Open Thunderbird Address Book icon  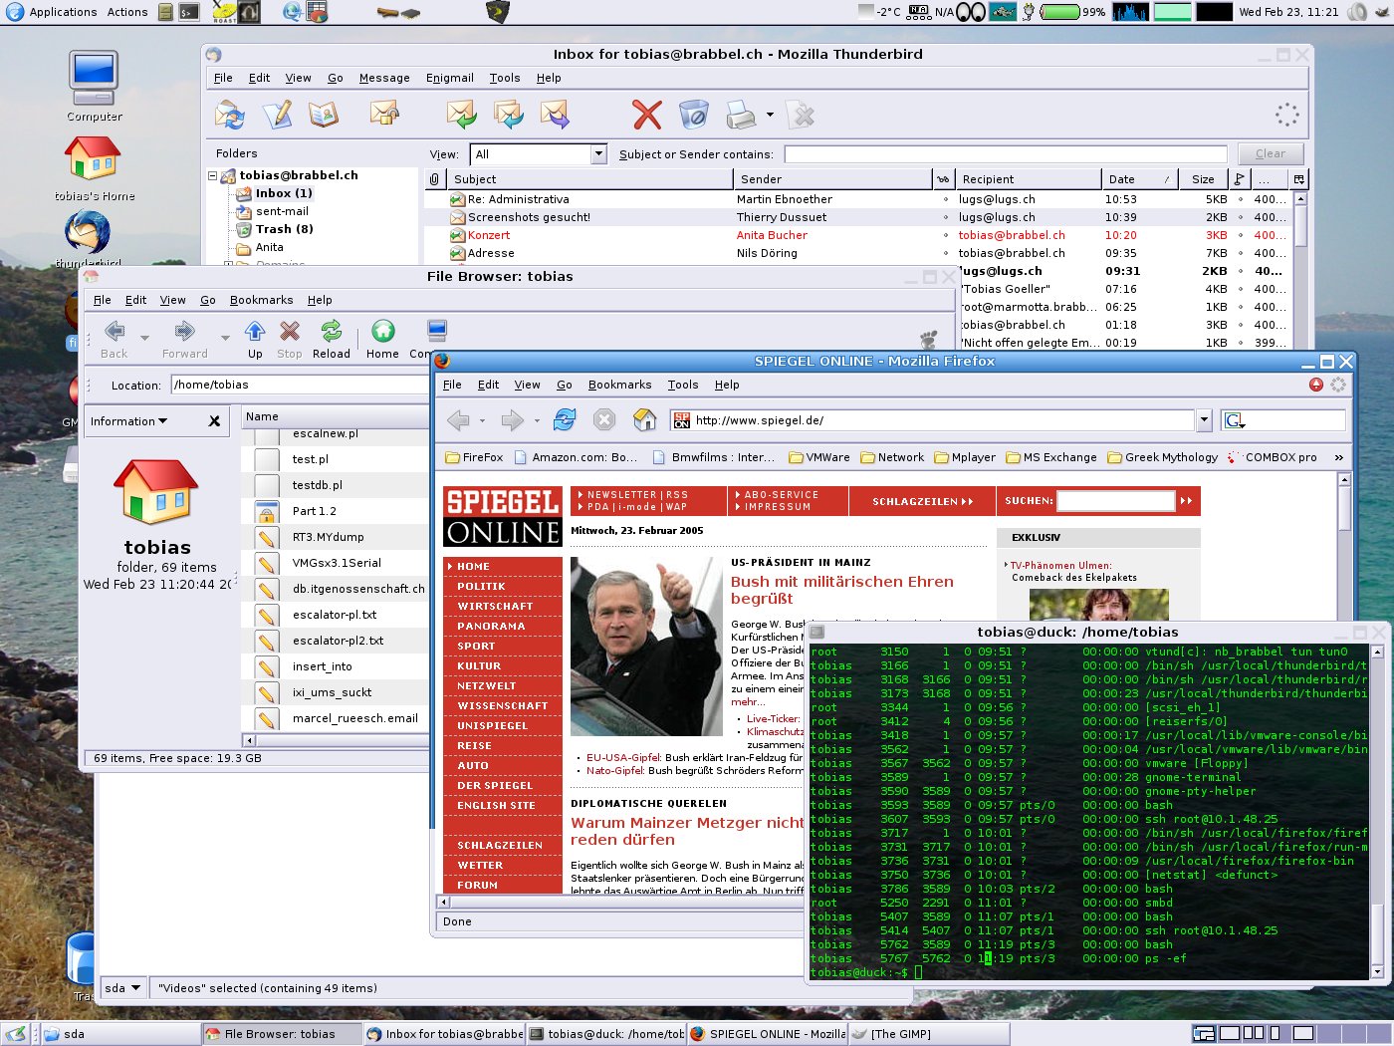click(324, 116)
